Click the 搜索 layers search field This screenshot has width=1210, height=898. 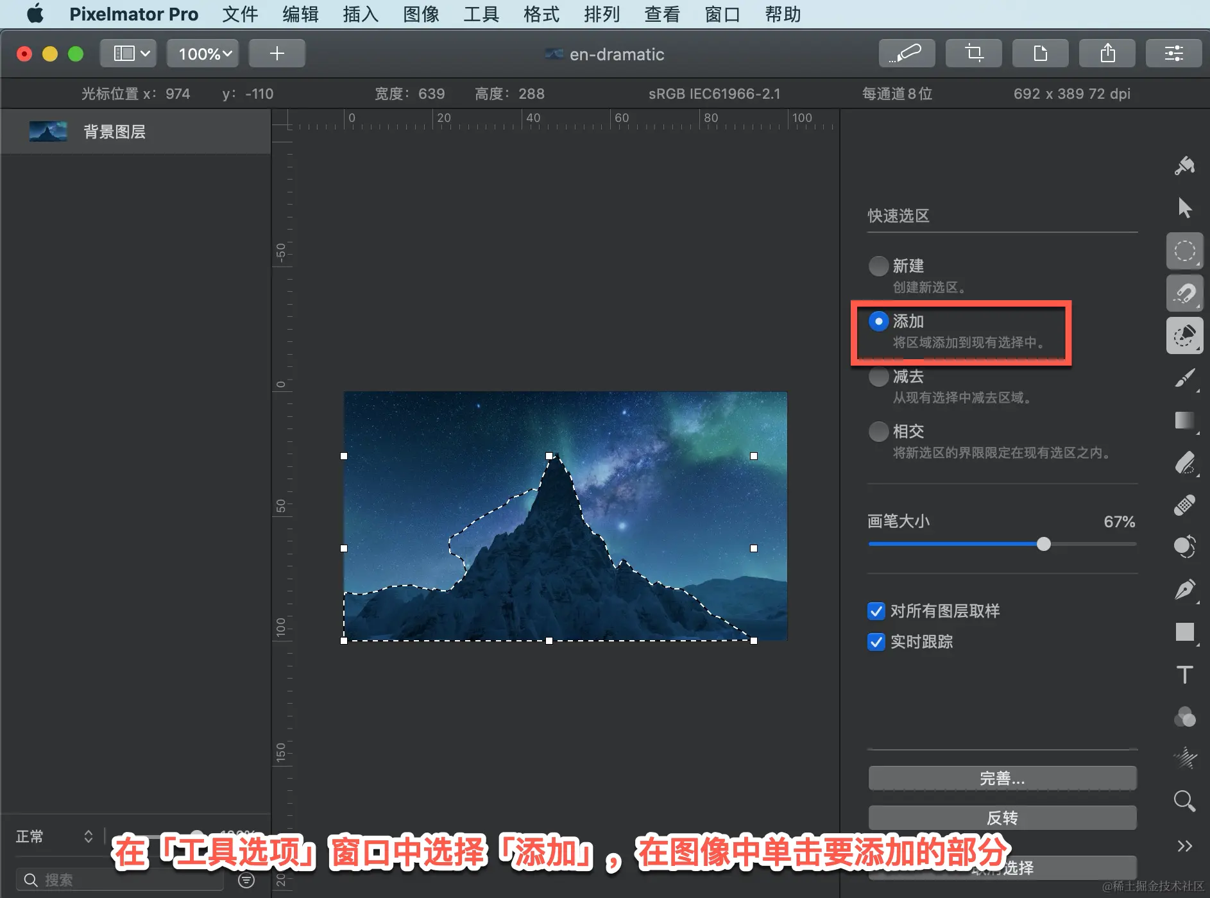click(121, 880)
